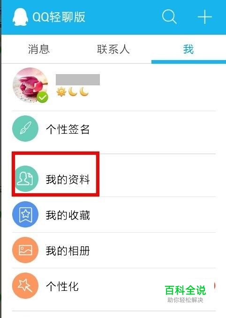Open search with the magnifier icon
Image resolution: width=226 pixels, height=318 pixels.
point(169,17)
